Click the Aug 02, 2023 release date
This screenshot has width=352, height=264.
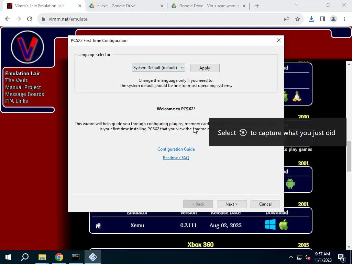pyautogui.click(x=225, y=225)
